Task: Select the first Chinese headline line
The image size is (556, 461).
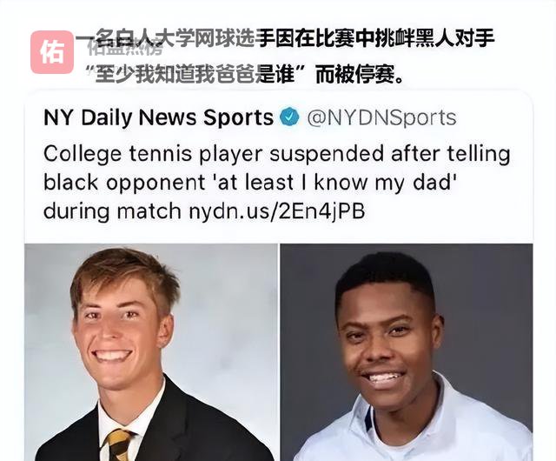Action: click(x=285, y=38)
